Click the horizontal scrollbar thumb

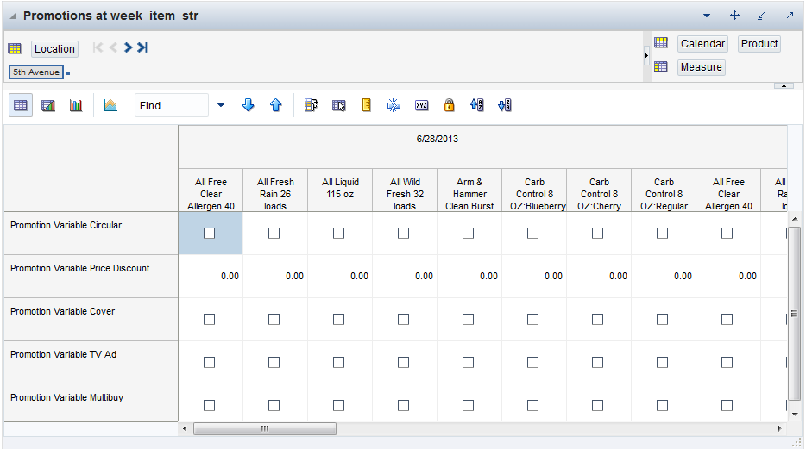(x=265, y=428)
